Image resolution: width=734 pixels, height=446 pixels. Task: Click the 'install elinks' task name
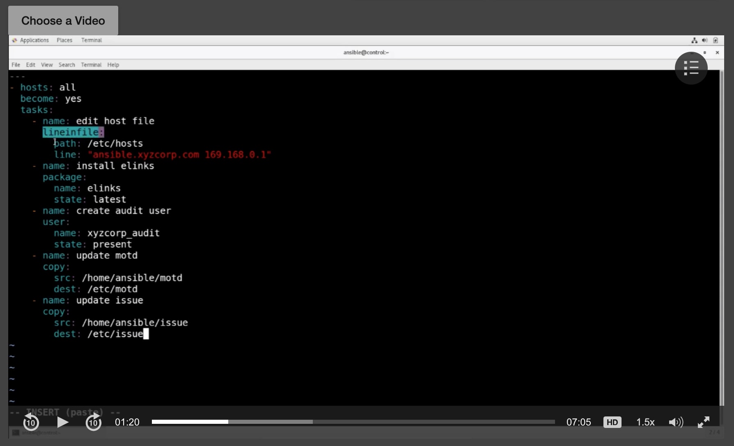(x=115, y=166)
